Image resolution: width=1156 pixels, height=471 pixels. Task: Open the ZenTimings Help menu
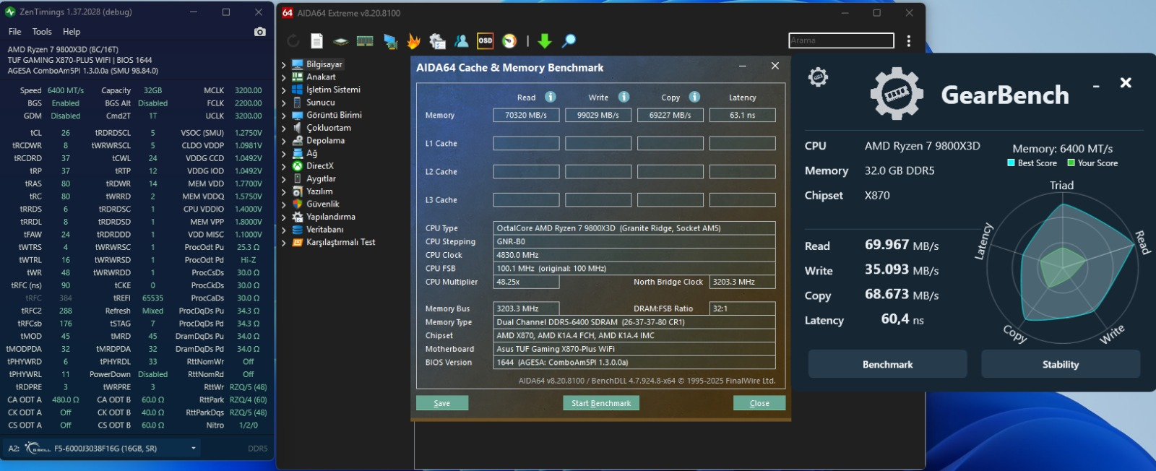coord(72,32)
